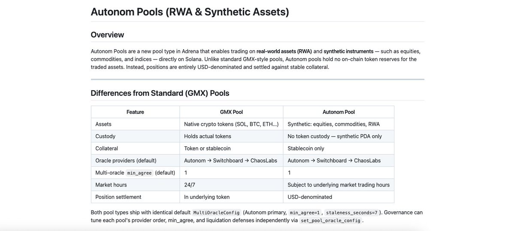
Task: Click the 'staleness_seconds=7' inline code
Action: 352,213
